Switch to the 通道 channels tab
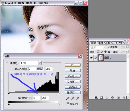 (x=101, y=43)
